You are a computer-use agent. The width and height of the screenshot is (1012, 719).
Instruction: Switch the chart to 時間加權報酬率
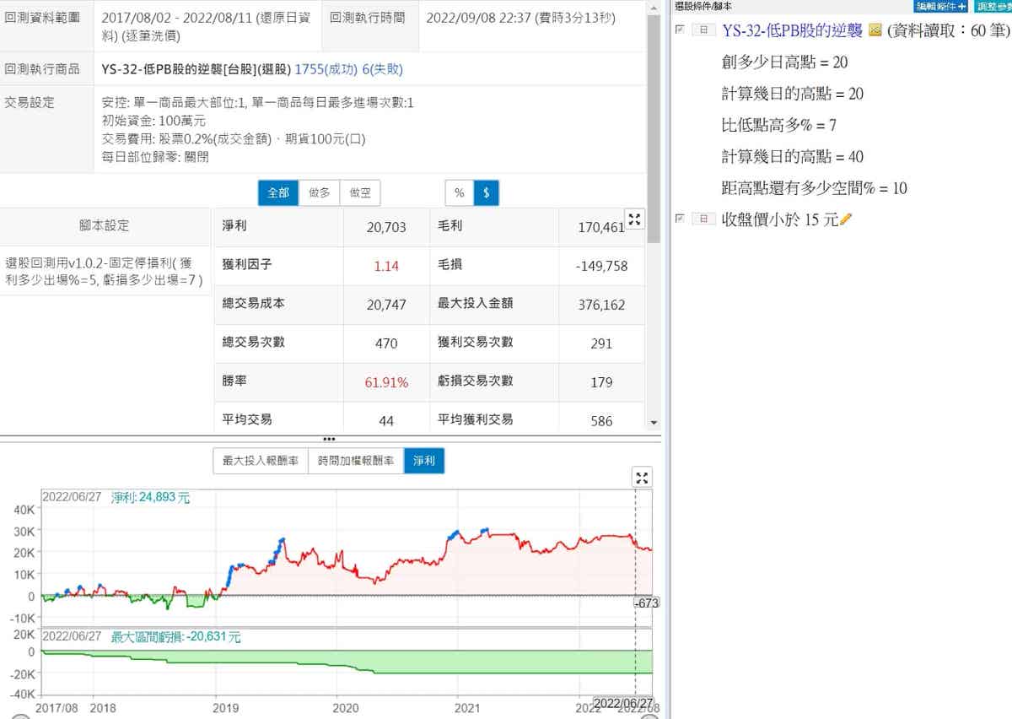[355, 461]
